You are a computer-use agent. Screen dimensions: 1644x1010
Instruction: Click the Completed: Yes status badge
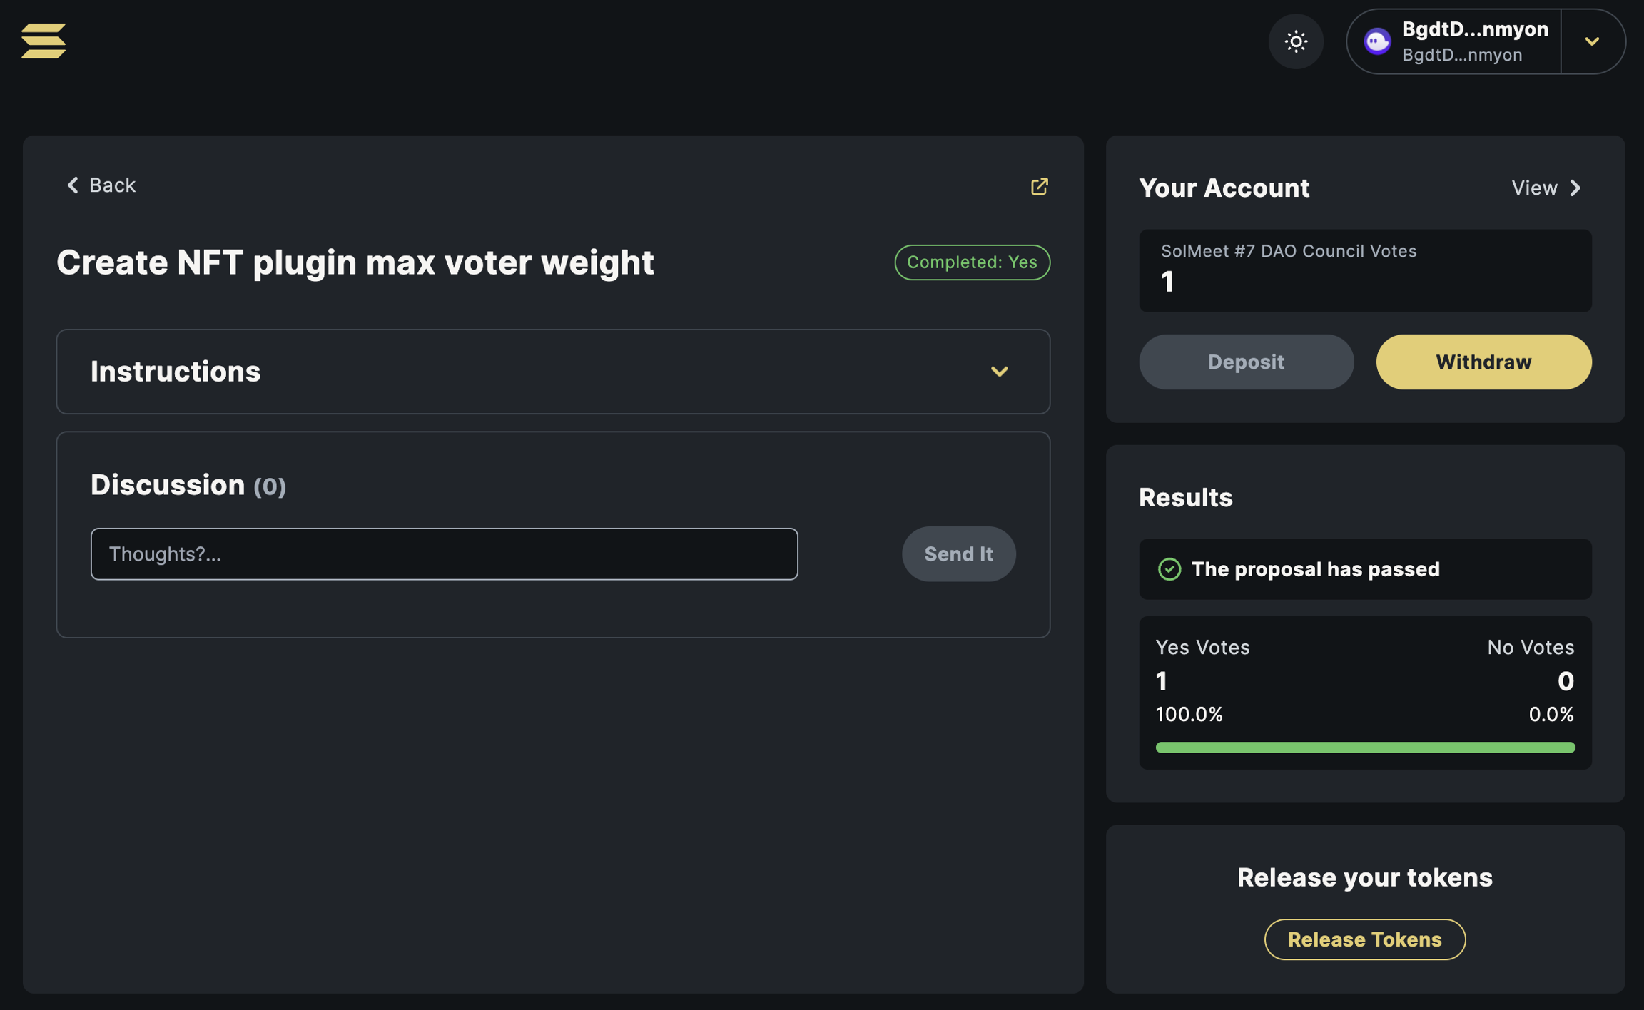coord(971,262)
